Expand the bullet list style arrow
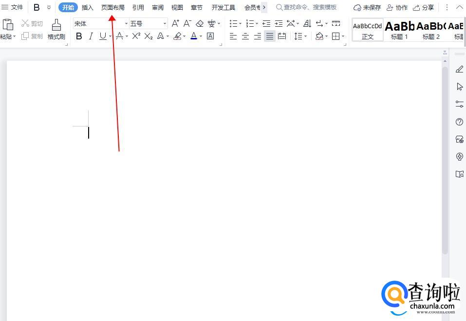The width and height of the screenshot is (466, 321). pos(240,23)
